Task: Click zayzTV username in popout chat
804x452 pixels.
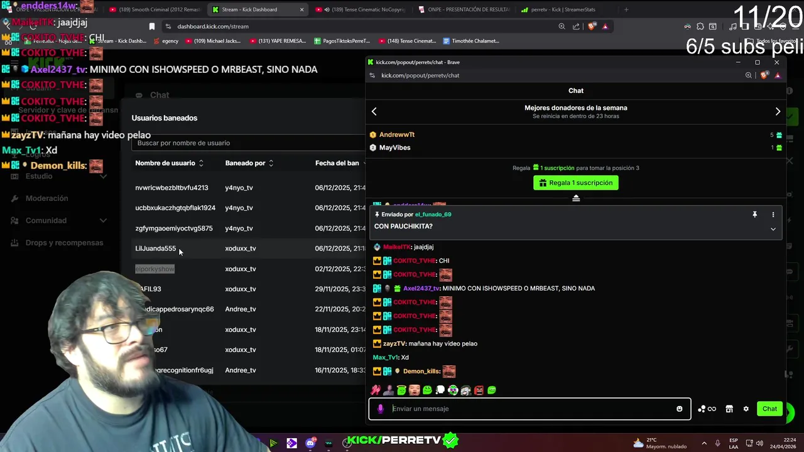Action: coord(394,344)
